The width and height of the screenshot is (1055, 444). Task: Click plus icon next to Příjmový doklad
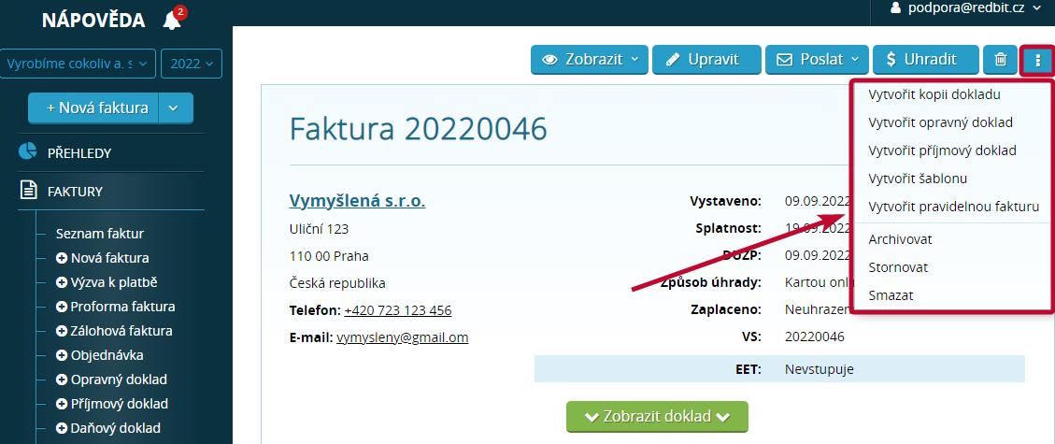[62, 404]
